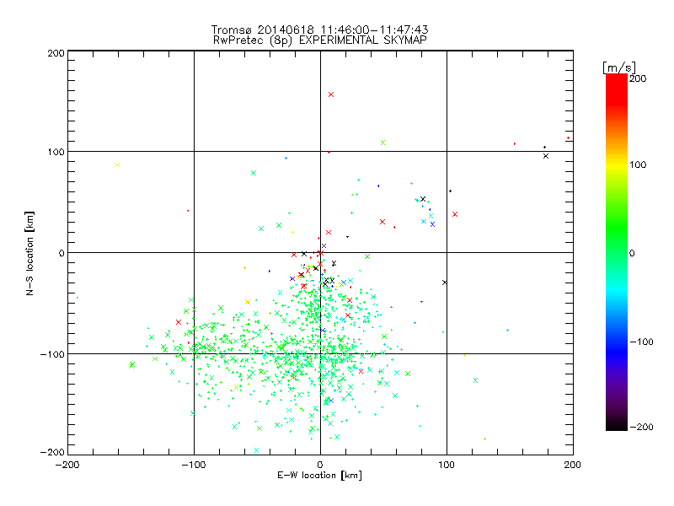The width and height of the screenshot is (674, 506).
Task: Click the subtitle 'RwPretec (8p) EXPERIMENTAL SKYMAP'
Action: tap(319, 40)
